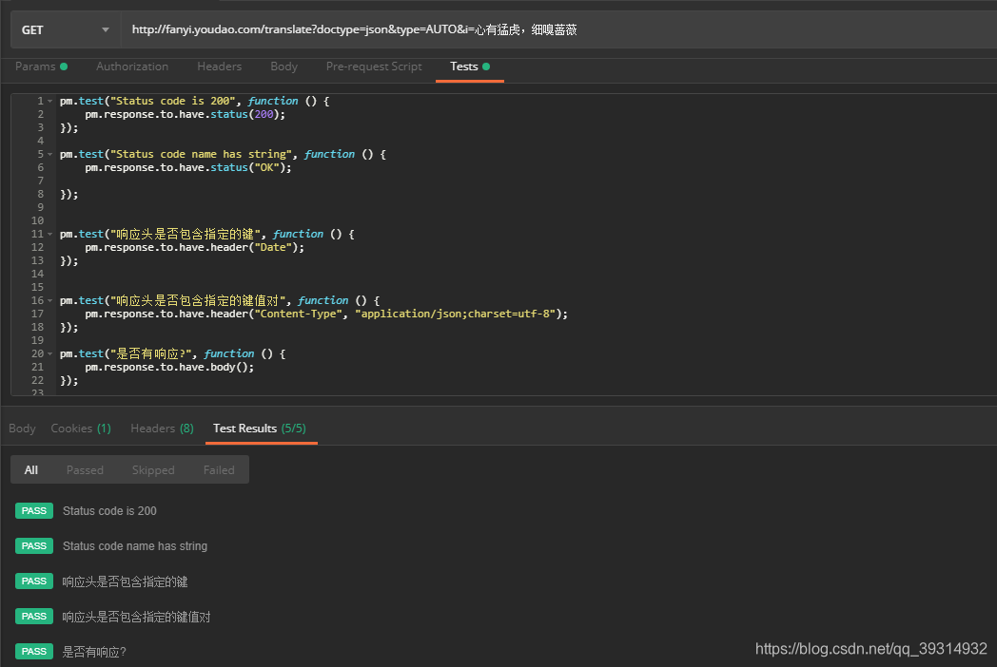Viewport: 997px width, 667px height.
Task: Switch to the request Headers tab
Action: click(x=220, y=67)
